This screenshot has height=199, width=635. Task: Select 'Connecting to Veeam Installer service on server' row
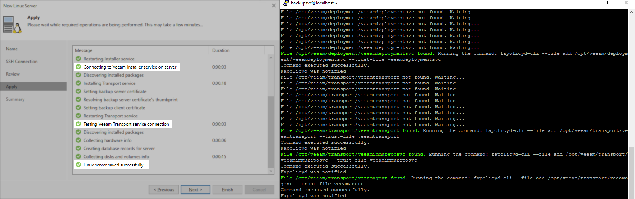[x=127, y=67]
